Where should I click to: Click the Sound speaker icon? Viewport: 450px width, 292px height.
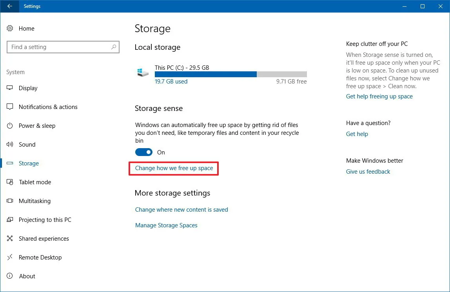pyautogui.click(x=10, y=144)
